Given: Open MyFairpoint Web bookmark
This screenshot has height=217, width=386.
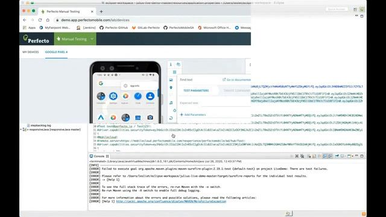Looking at the screenshot, I should (x=55, y=28).
